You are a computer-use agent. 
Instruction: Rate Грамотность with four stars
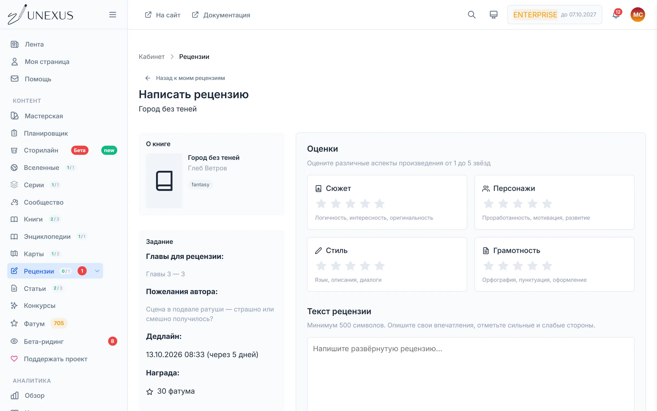(x=532, y=266)
